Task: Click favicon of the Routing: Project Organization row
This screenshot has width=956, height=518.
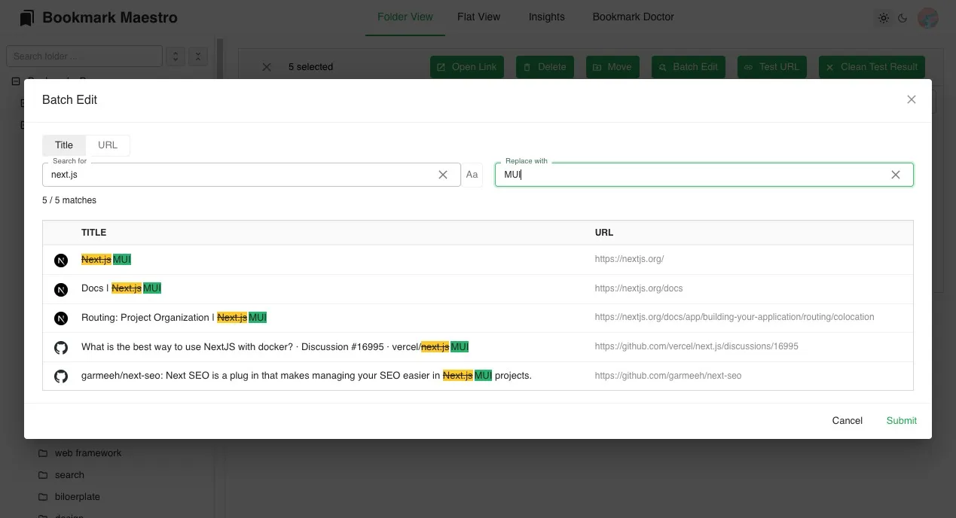Action: point(61,318)
